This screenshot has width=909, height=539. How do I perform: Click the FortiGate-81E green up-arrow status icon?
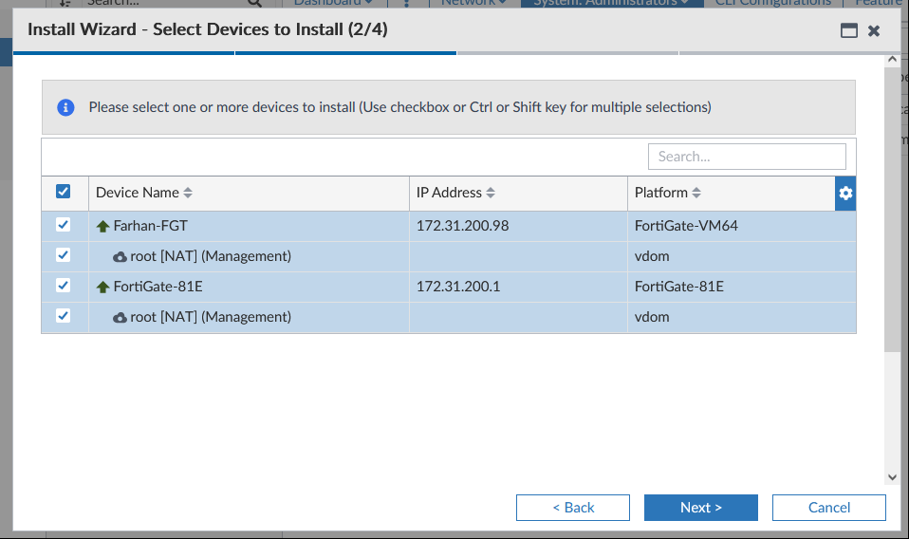(103, 287)
